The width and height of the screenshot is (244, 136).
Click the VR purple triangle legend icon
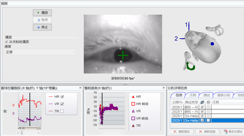(x=133, y=111)
